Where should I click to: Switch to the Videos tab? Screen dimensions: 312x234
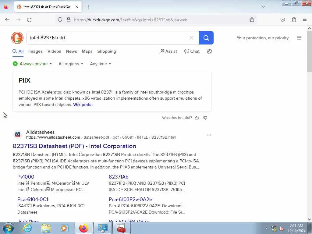tap(54, 51)
